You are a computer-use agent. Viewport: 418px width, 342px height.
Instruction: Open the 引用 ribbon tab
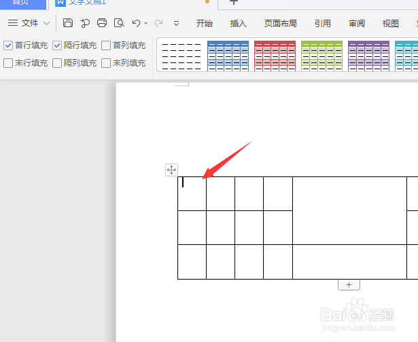322,24
